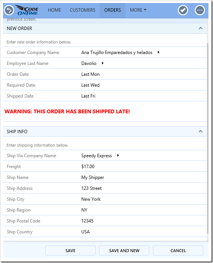Go to the HOME tab
The width and height of the screenshot is (213, 263).
[x=54, y=10]
